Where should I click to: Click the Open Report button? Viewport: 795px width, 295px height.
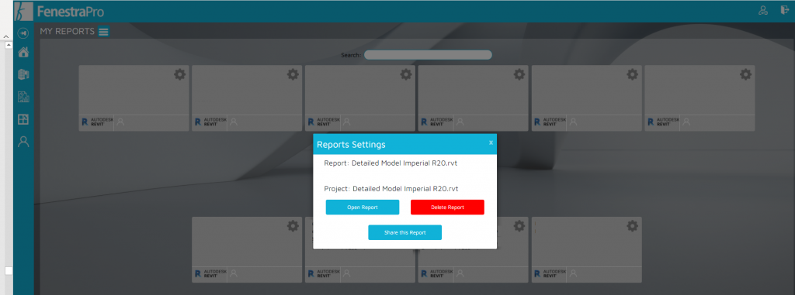click(x=363, y=207)
